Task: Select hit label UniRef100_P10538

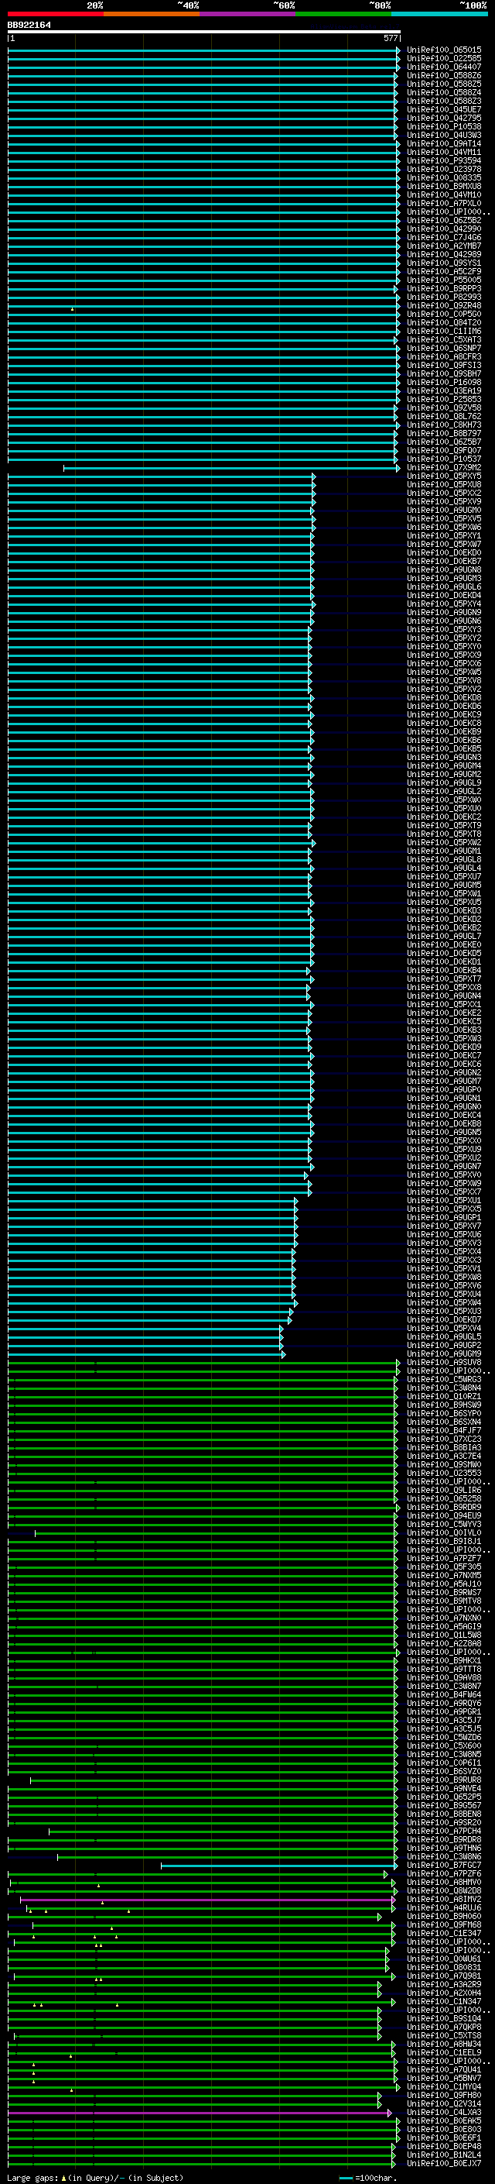Action: point(443,126)
